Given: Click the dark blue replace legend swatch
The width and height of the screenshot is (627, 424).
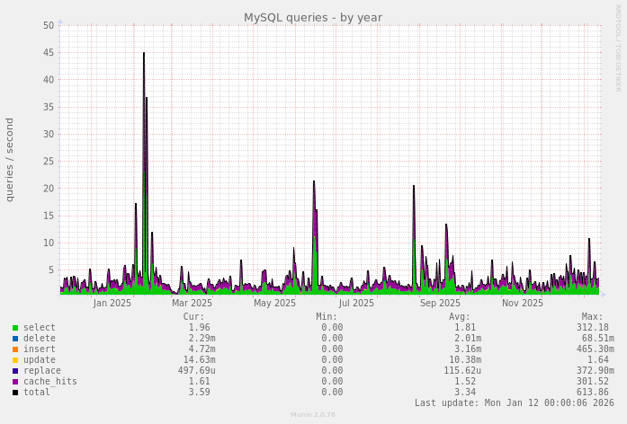Looking at the screenshot, I should (15, 371).
